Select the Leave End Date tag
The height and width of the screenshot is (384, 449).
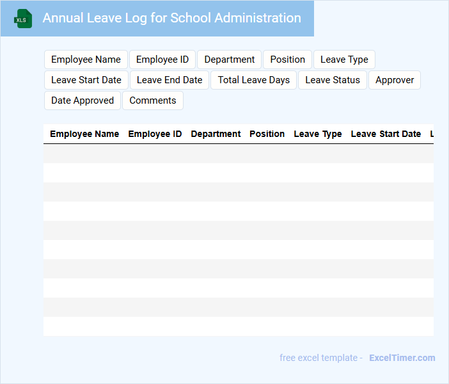[169, 80]
